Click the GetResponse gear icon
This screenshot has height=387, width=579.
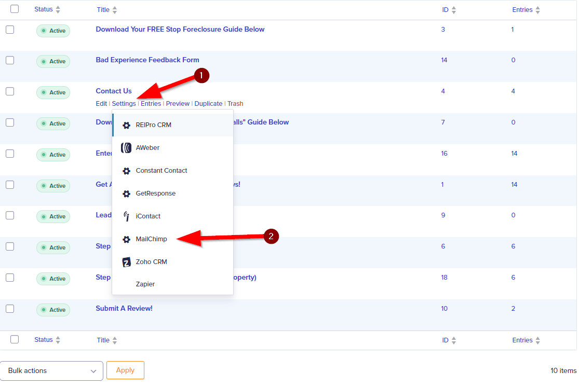click(126, 193)
